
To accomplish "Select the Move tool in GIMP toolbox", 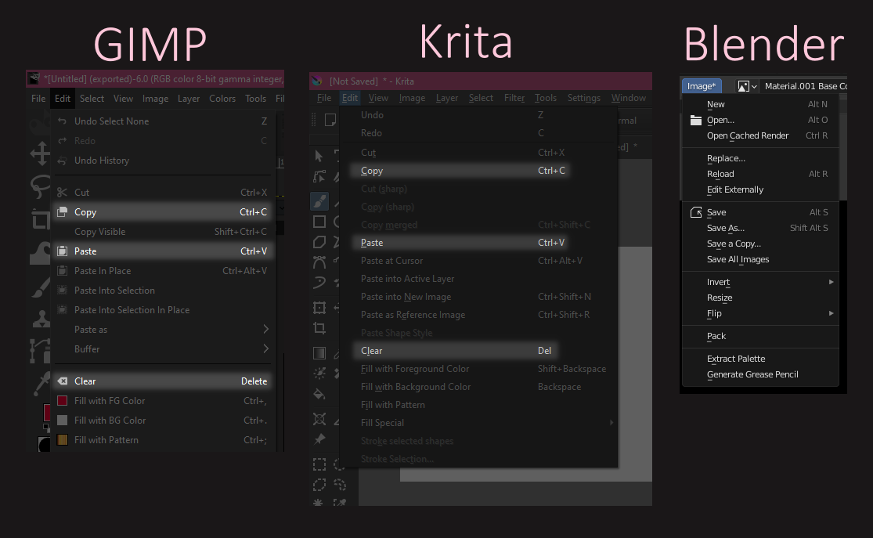I will (40, 153).
